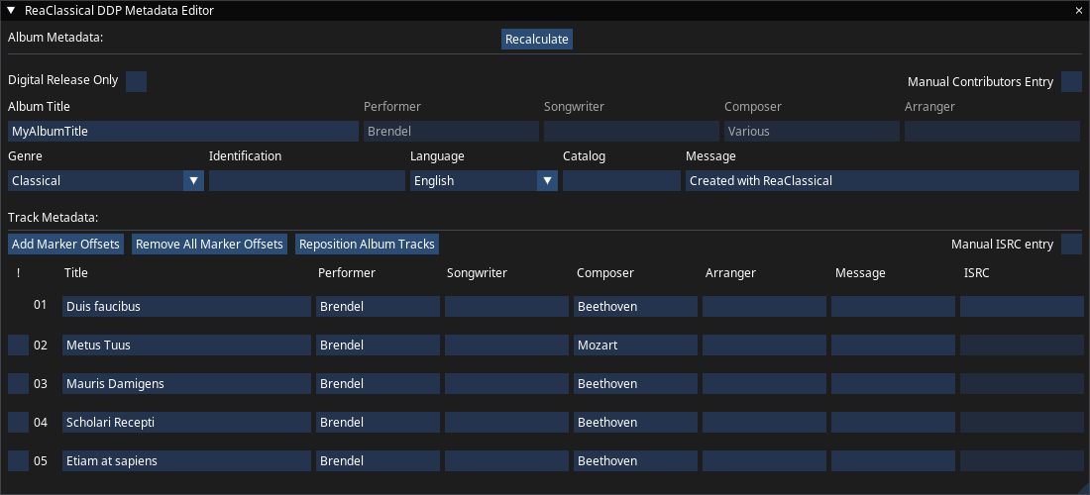The width and height of the screenshot is (1090, 495).
Task: Click track 02 Arranger field
Action: 765,346
